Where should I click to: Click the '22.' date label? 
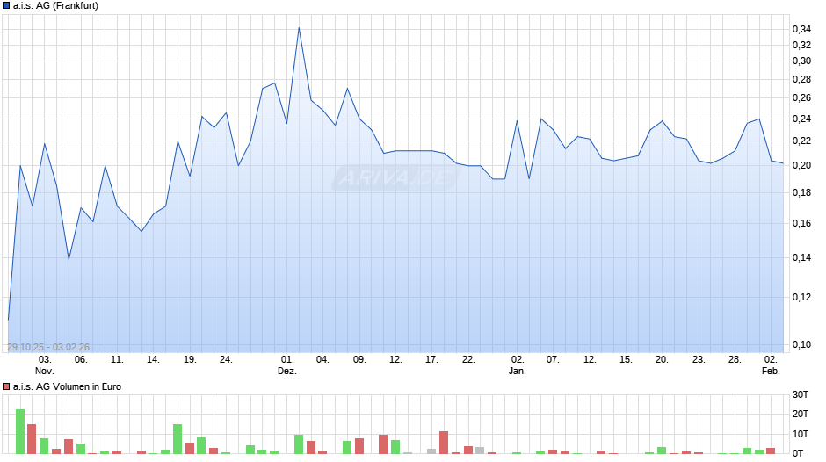pyautogui.click(x=468, y=360)
